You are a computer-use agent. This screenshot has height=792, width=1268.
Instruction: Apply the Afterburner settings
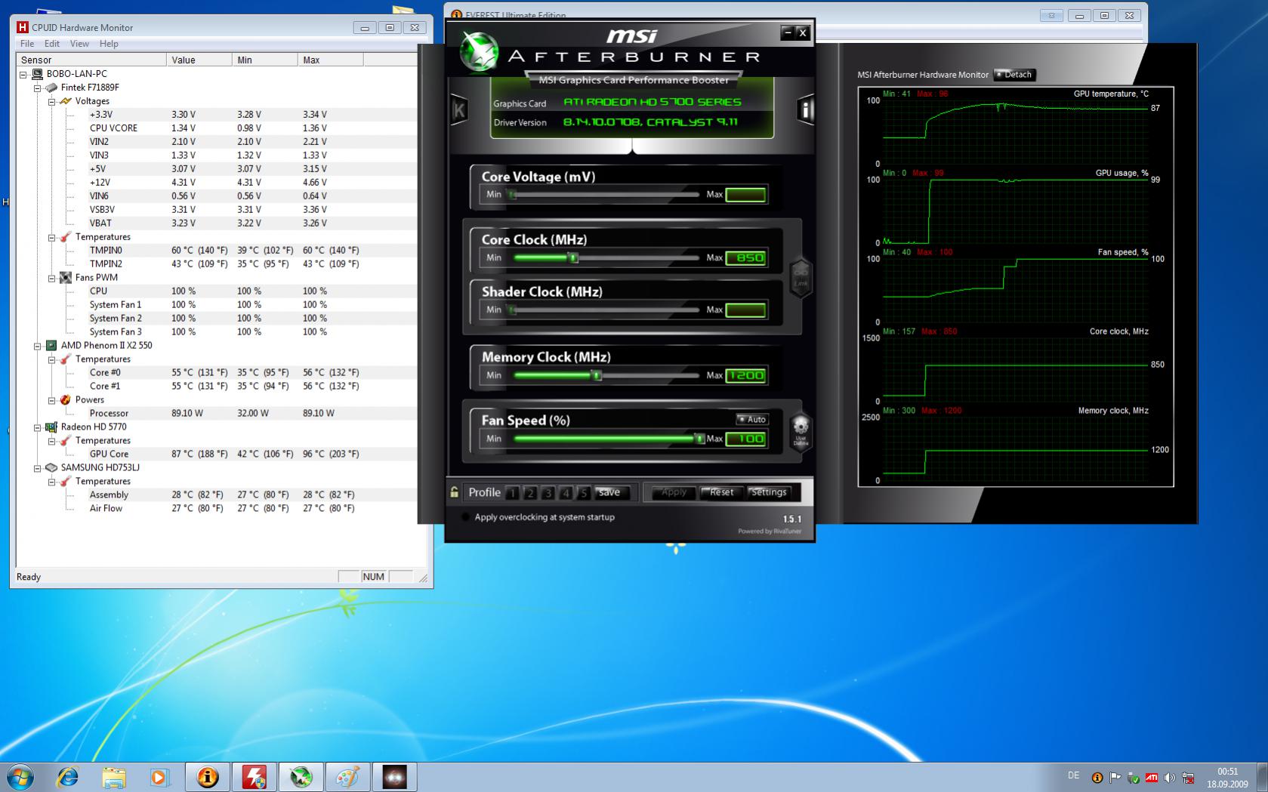tap(674, 492)
